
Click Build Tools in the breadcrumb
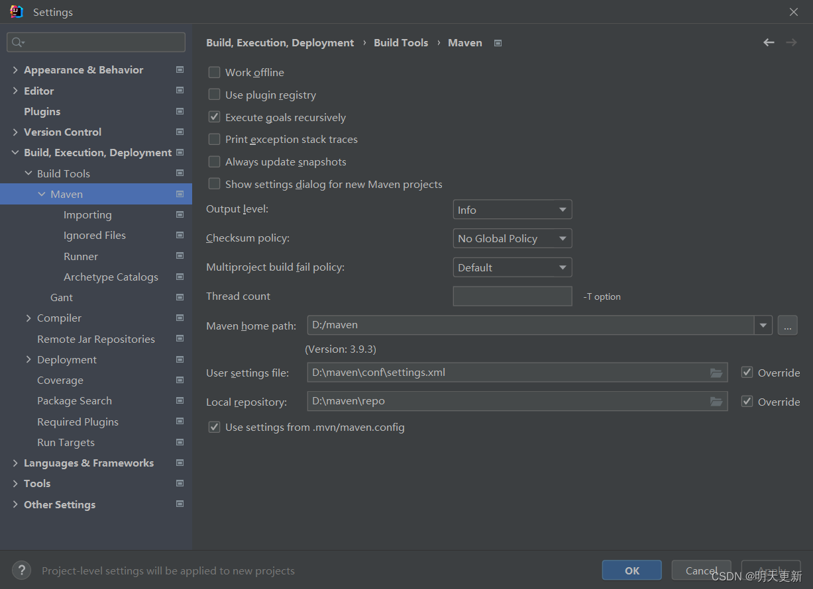click(401, 42)
